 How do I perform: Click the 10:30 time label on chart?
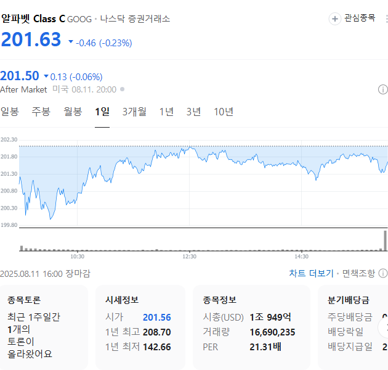77,257
